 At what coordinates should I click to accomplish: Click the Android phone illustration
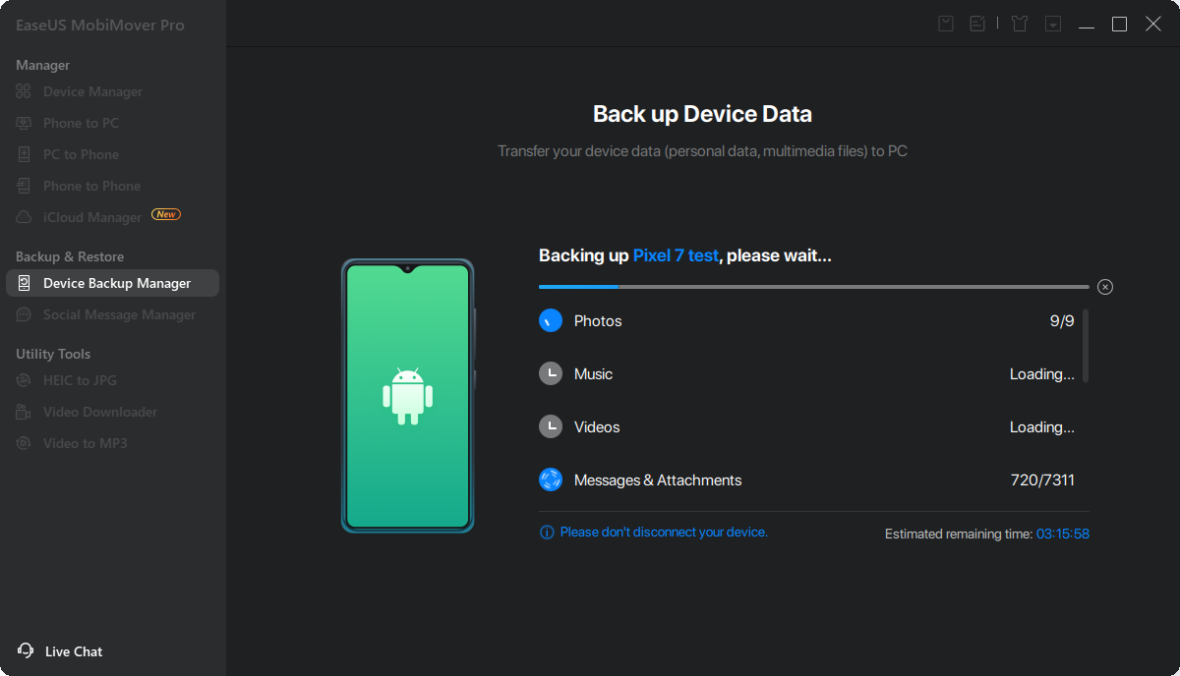(x=407, y=395)
